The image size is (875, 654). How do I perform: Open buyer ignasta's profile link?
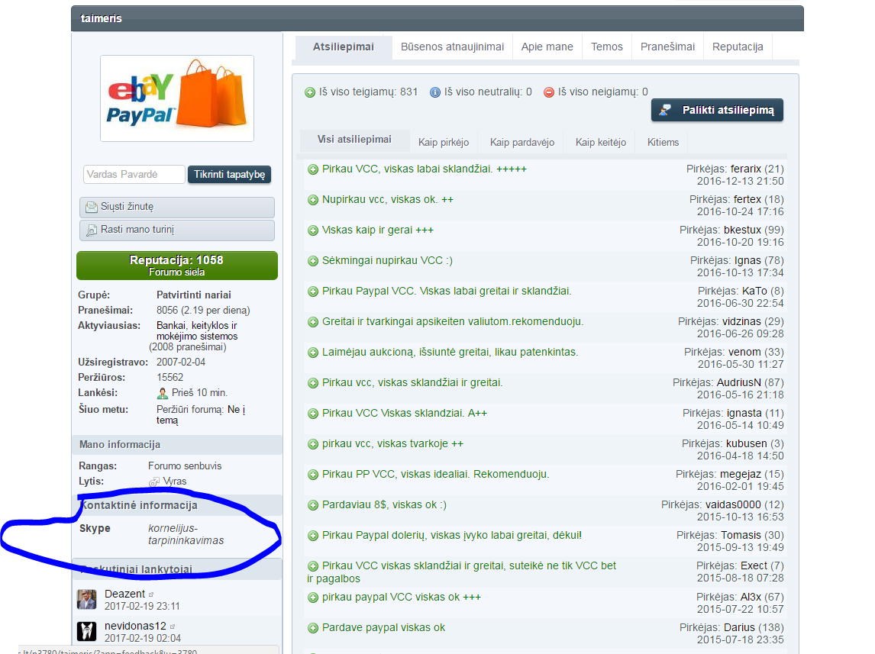tap(744, 414)
